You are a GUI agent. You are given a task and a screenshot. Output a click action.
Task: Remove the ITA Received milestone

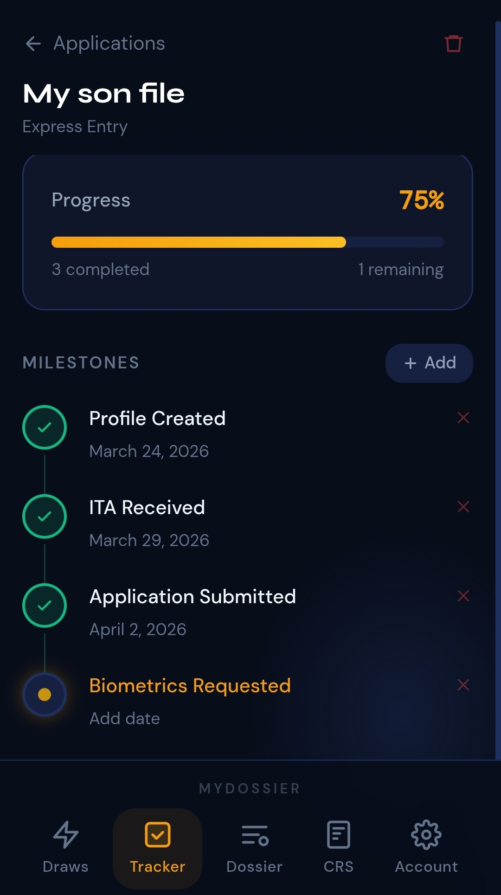click(463, 507)
